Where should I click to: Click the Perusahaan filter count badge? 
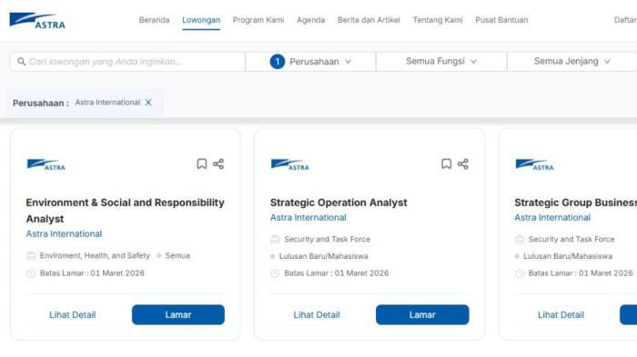tap(278, 62)
